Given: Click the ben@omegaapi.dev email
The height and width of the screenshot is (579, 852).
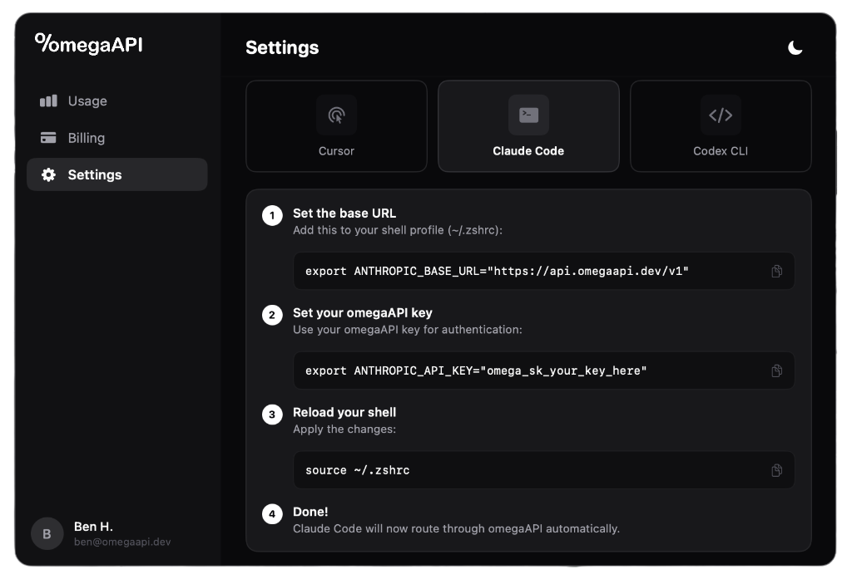Looking at the screenshot, I should [x=122, y=542].
